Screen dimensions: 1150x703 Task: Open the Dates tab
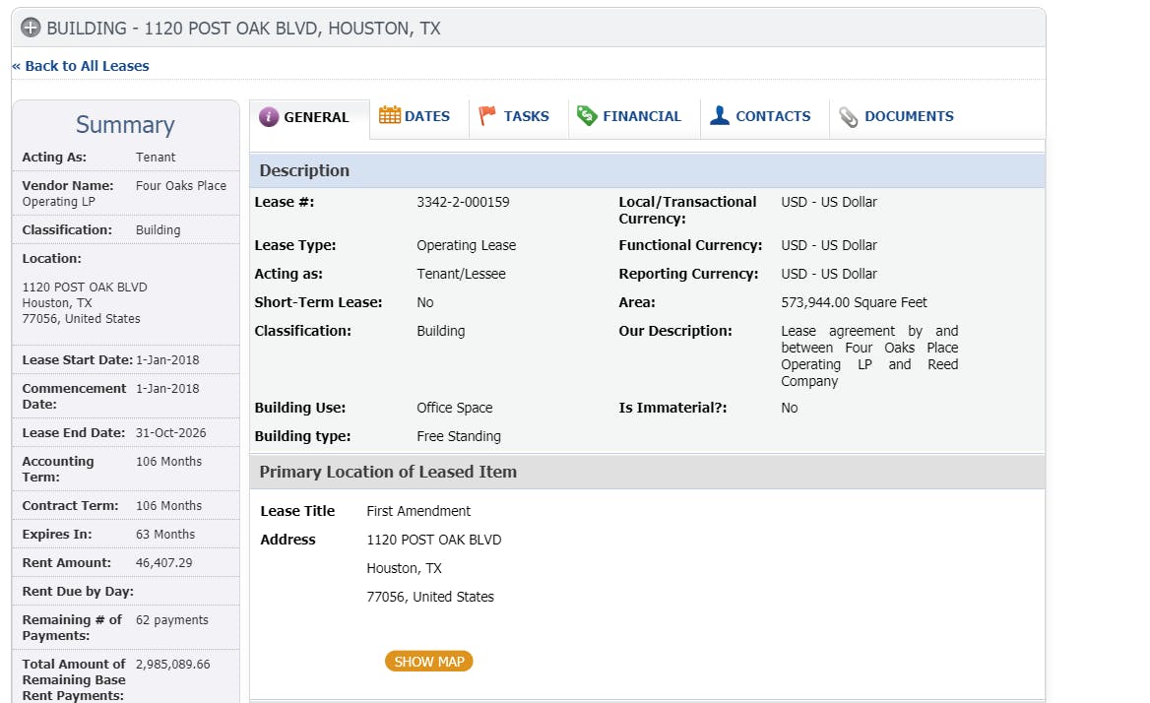pyautogui.click(x=426, y=116)
